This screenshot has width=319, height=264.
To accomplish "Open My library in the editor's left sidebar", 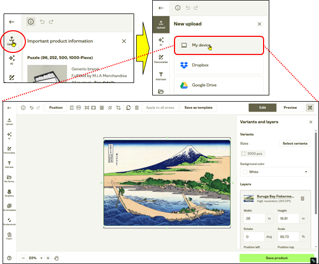I will coord(9,179).
